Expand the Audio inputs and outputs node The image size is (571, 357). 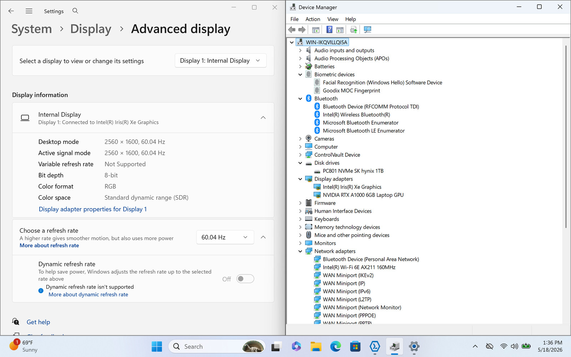click(x=300, y=50)
